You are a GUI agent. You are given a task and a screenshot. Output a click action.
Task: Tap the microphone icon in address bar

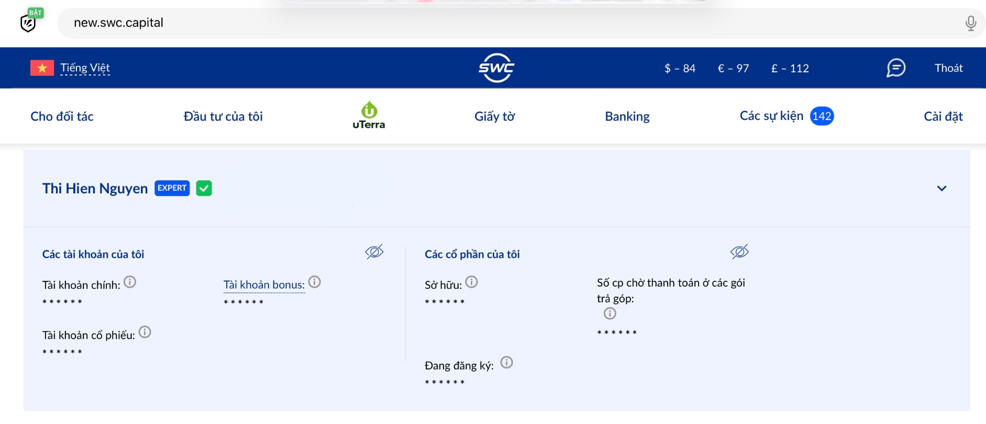970,23
